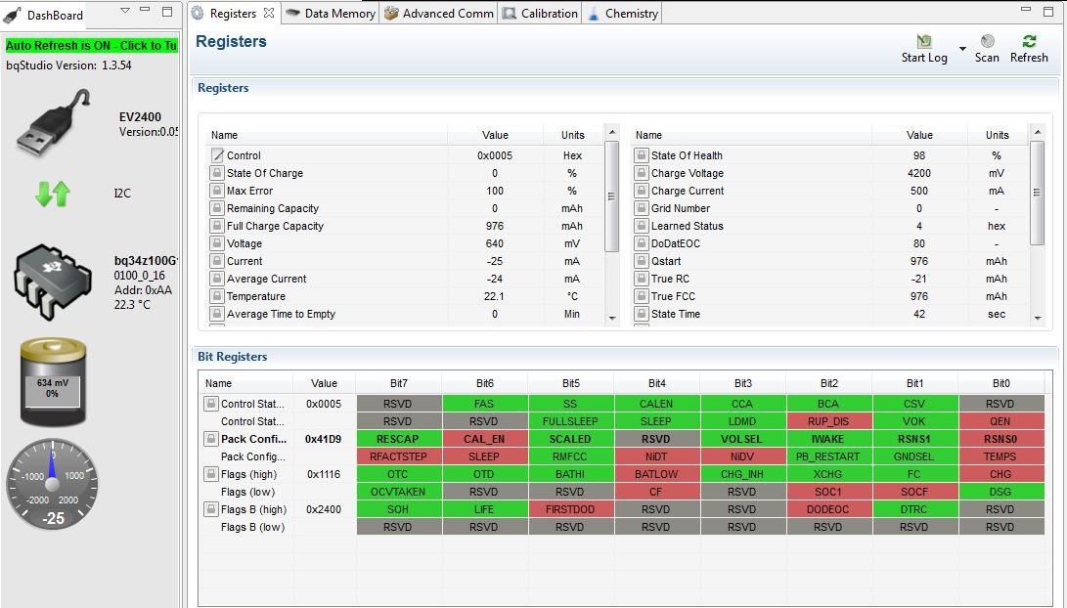Click lock icon next to Current row

[x=216, y=261]
